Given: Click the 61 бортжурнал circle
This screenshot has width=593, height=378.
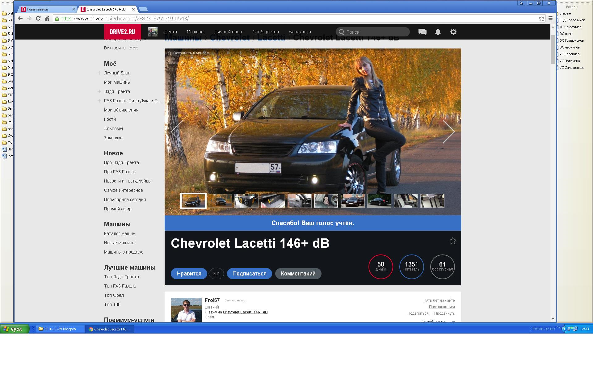Looking at the screenshot, I should [x=442, y=267].
